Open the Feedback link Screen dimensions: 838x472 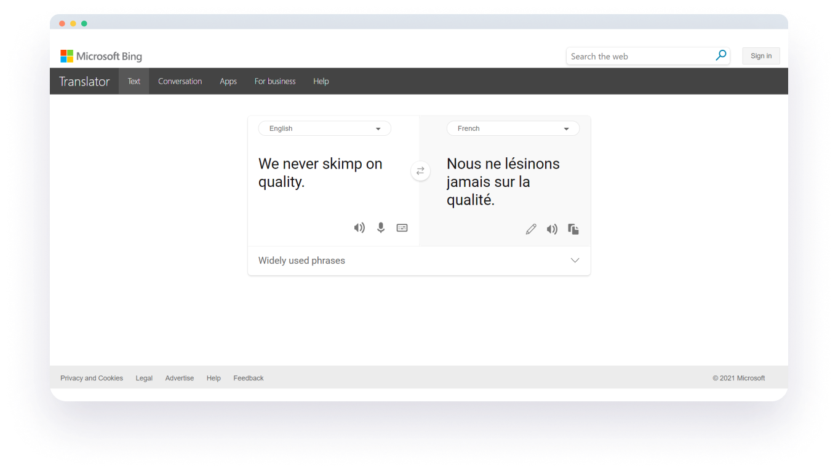pyautogui.click(x=248, y=378)
